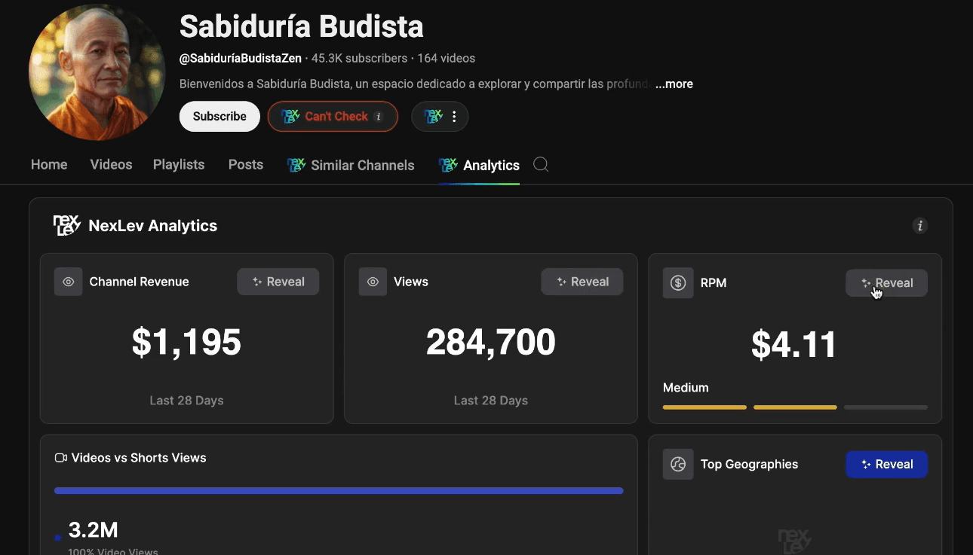Viewport: 973px width, 555px height.
Task: Expand channel description with ...more
Action: coord(674,84)
